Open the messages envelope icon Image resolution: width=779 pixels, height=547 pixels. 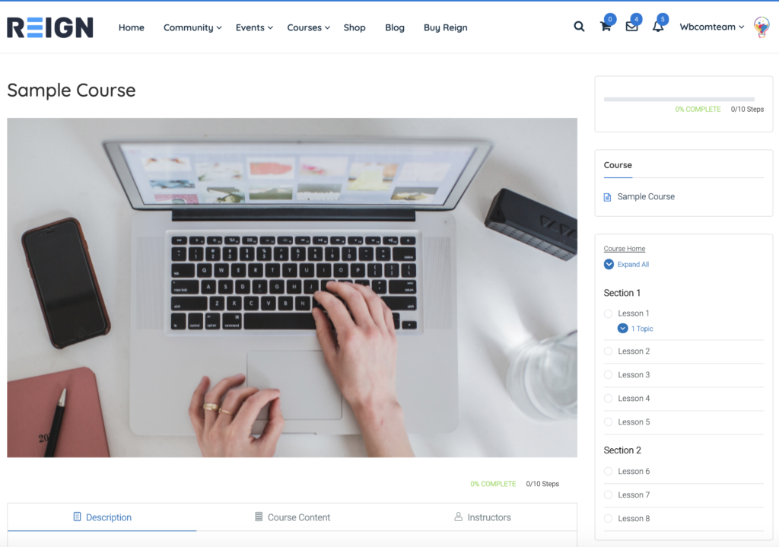pos(631,27)
